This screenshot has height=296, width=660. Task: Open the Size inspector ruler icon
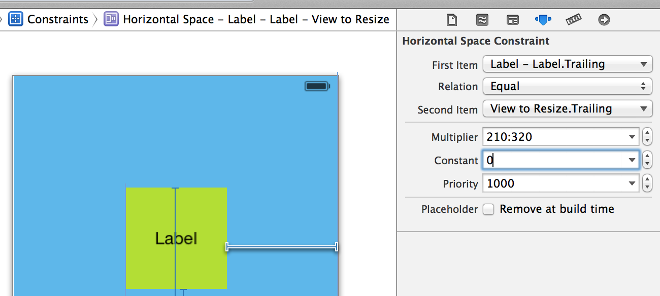click(573, 20)
